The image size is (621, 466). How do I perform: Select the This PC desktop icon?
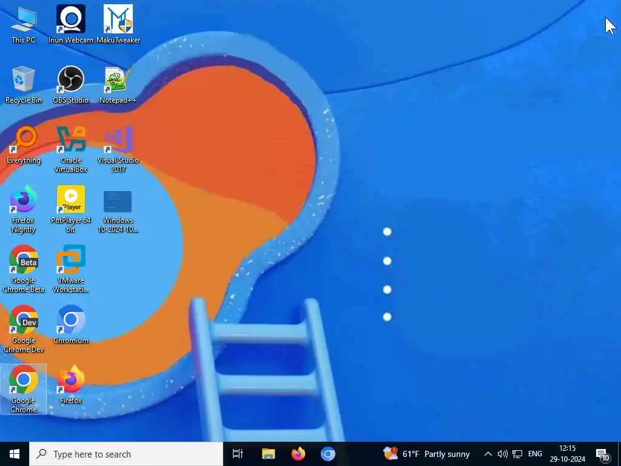(24, 24)
